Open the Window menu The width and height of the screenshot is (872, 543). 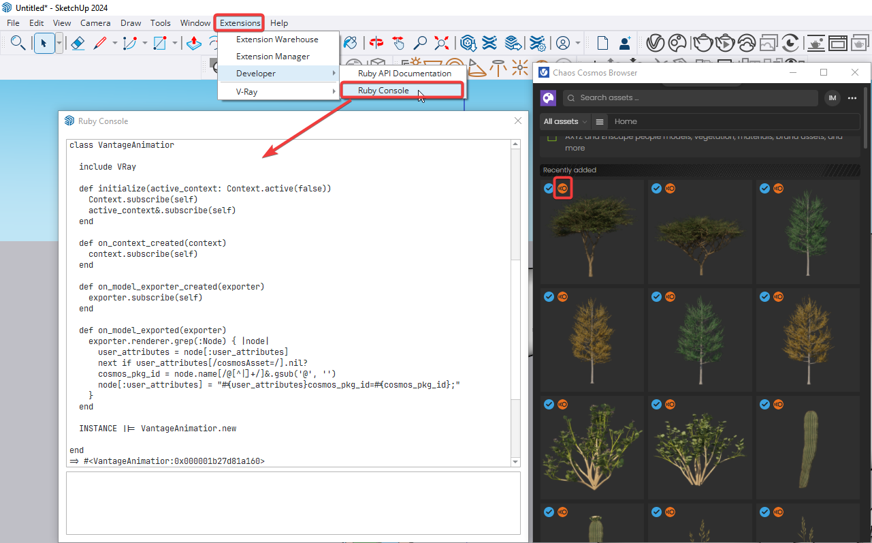click(x=195, y=22)
